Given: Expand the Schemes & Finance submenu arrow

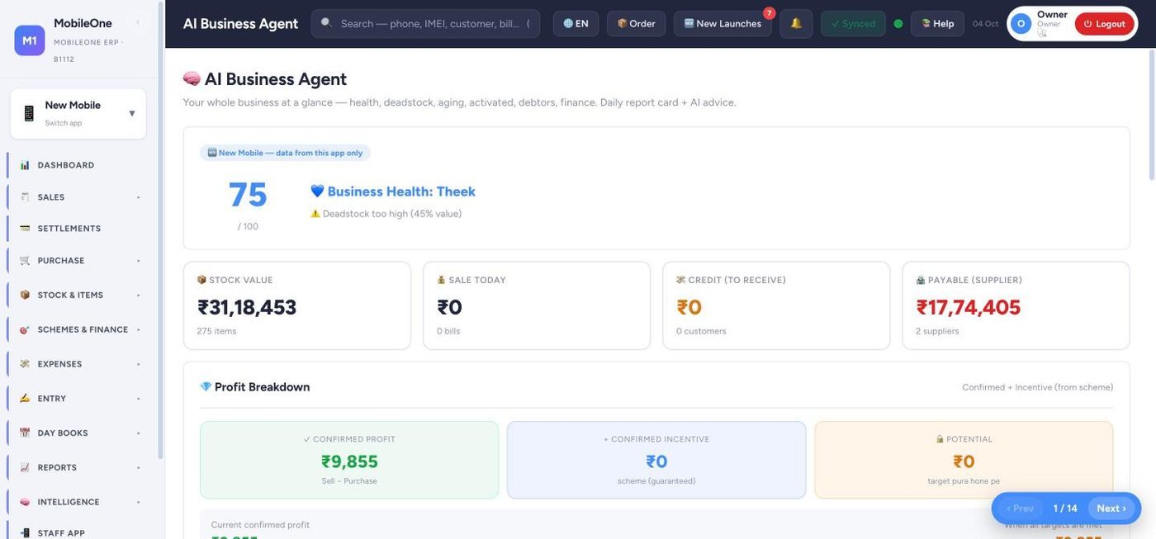Looking at the screenshot, I should (139, 330).
